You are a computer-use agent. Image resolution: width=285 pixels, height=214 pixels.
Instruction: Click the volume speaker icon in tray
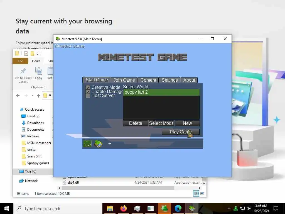pos(249,208)
